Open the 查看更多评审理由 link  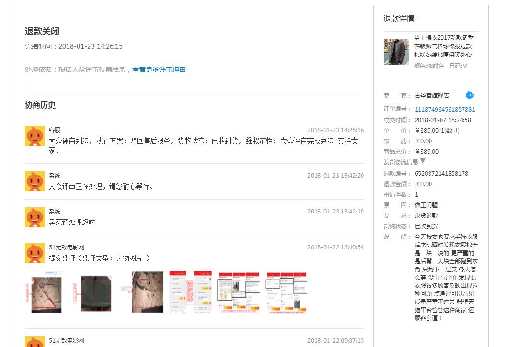point(159,69)
